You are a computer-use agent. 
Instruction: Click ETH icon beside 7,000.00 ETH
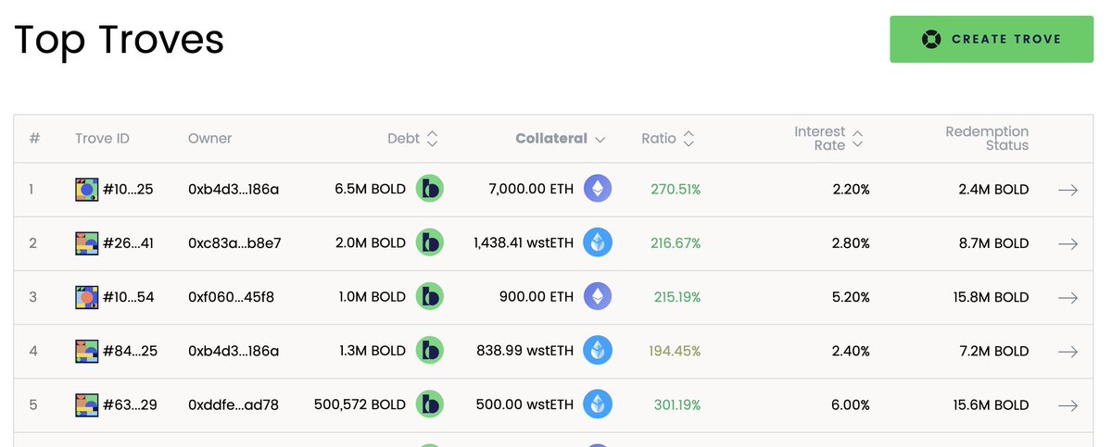coord(598,190)
